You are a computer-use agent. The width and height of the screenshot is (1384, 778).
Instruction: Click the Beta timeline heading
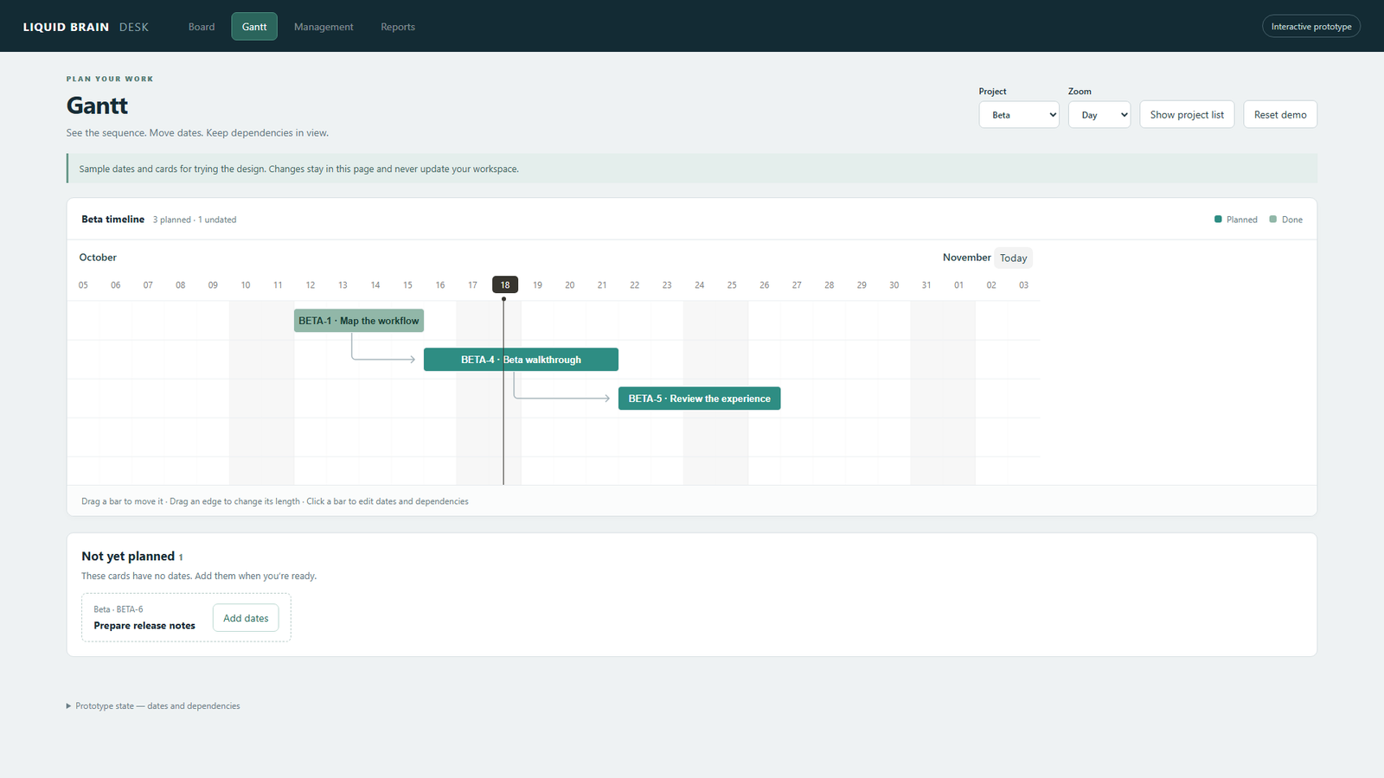pos(112,220)
